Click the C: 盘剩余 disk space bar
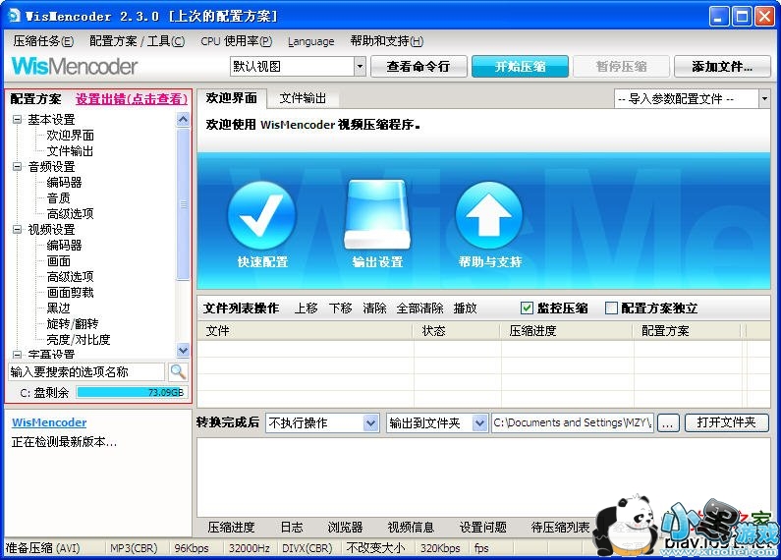Screen dimensions: 781x560 pyautogui.click(x=133, y=393)
